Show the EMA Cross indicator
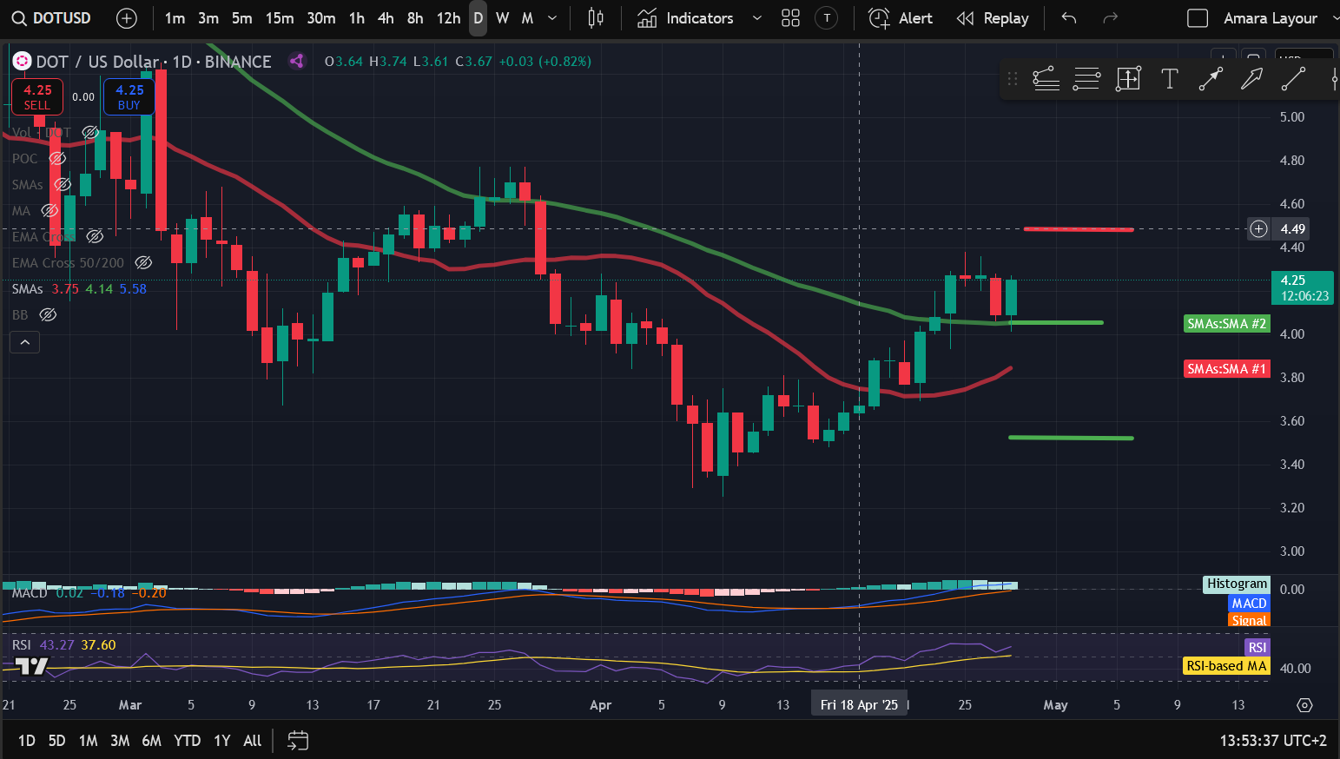The width and height of the screenshot is (1340, 759). coord(95,236)
